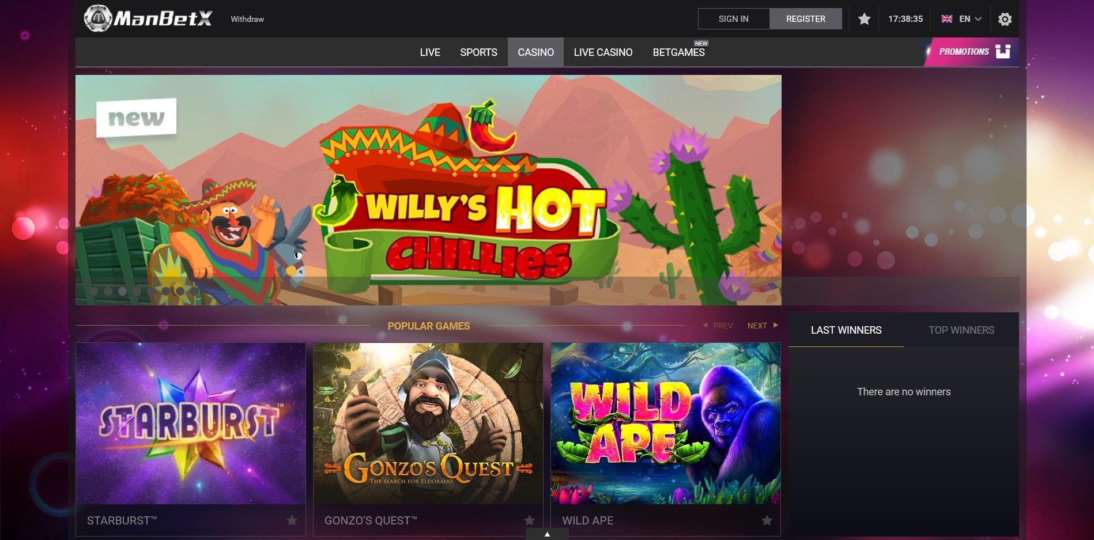Favorite Gonzo's Quest with its star
The width and height of the screenshot is (1094, 540).
(x=530, y=520)
